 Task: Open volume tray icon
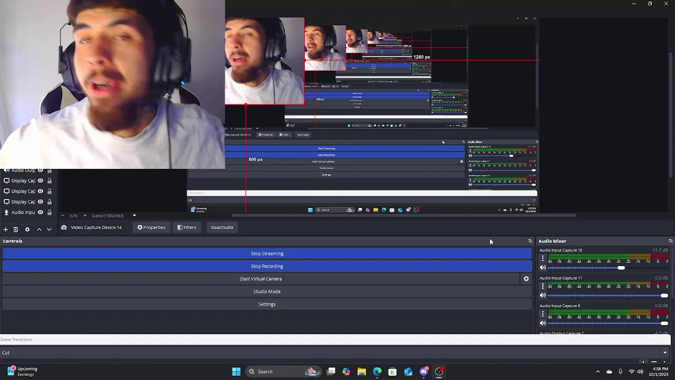tap(640, 372)
